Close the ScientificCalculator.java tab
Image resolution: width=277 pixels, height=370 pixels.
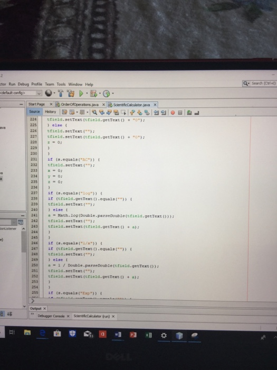point(155,105)
